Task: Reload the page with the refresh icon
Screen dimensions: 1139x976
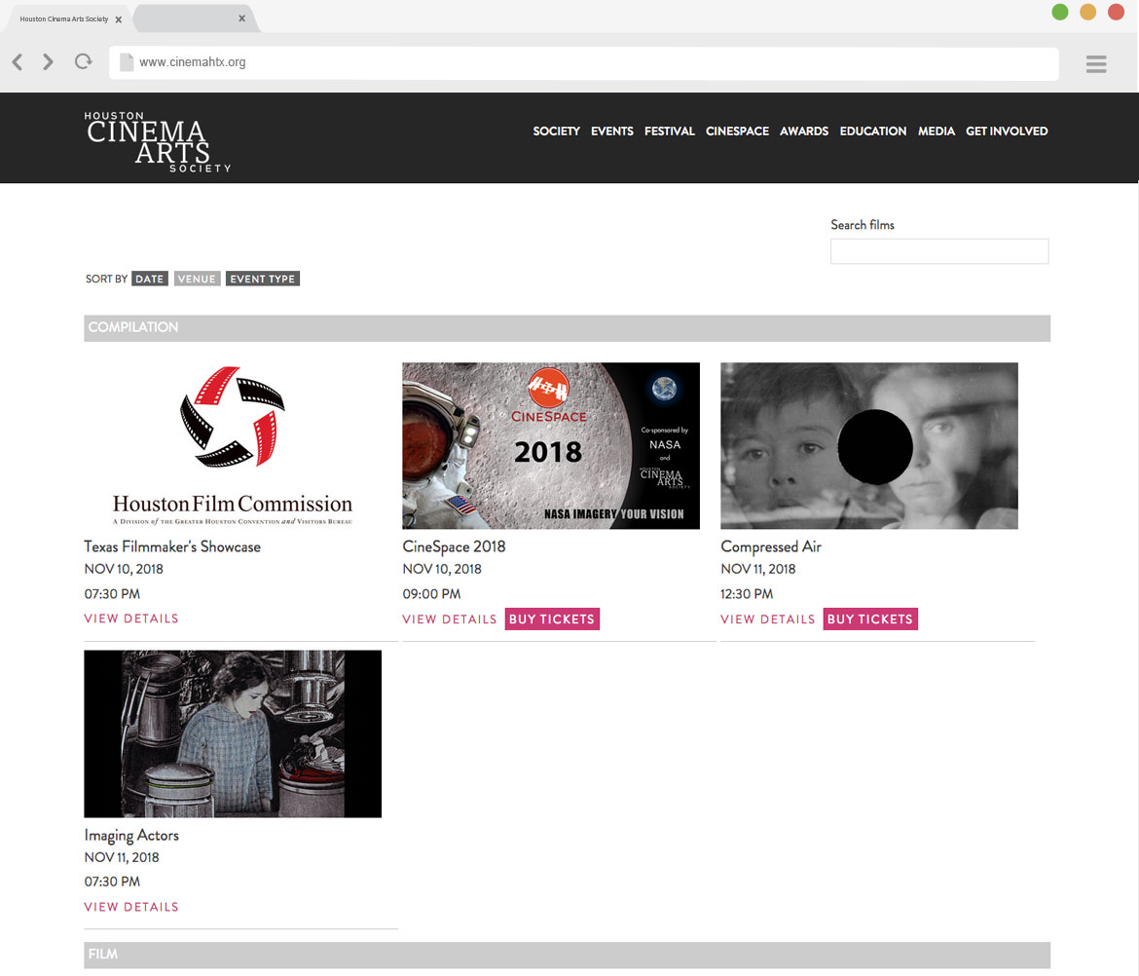Action: 84,62
